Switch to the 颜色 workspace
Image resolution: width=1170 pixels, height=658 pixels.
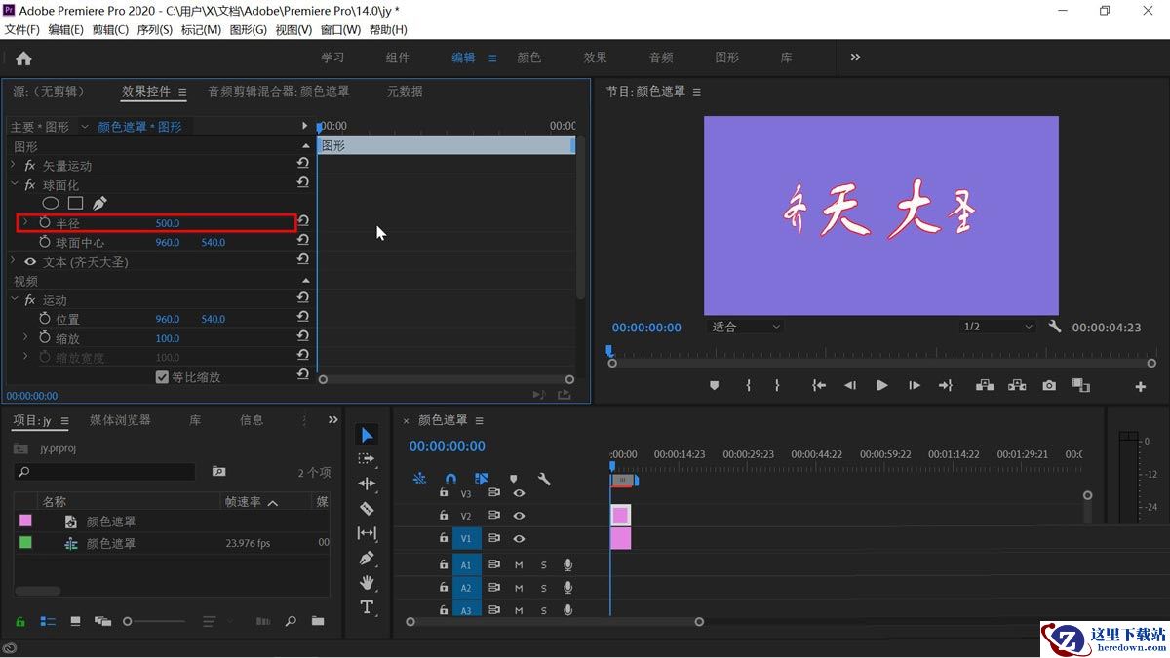point(528,58)
